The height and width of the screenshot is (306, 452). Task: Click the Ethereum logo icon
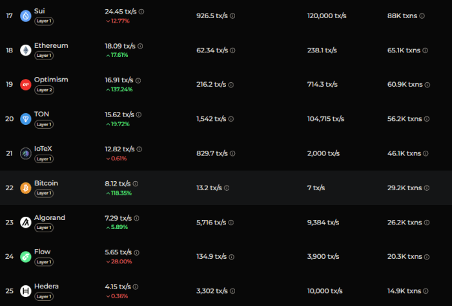(x=26, y=50)
